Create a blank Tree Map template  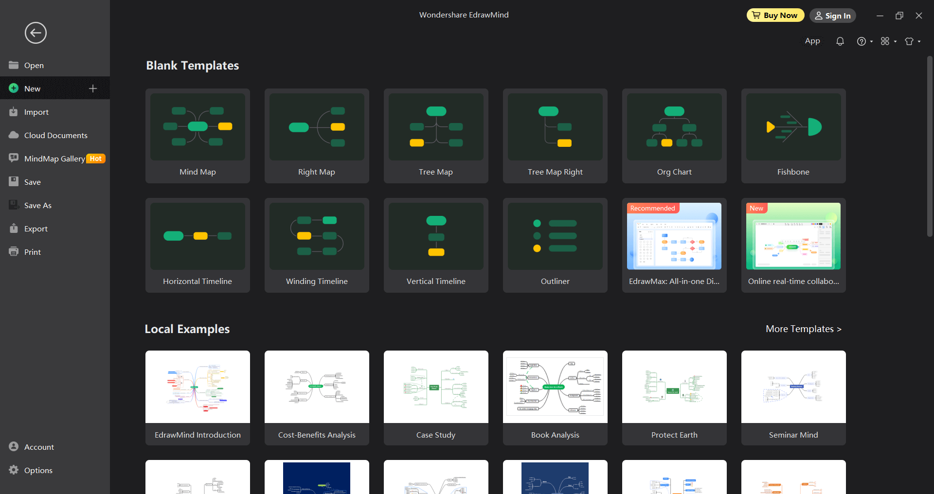(436, 136)
